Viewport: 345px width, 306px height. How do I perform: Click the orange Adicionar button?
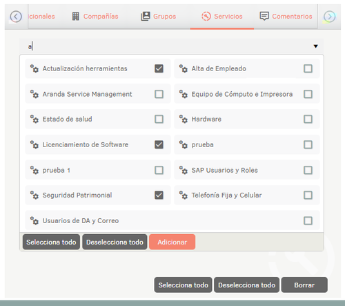[172, 242]
